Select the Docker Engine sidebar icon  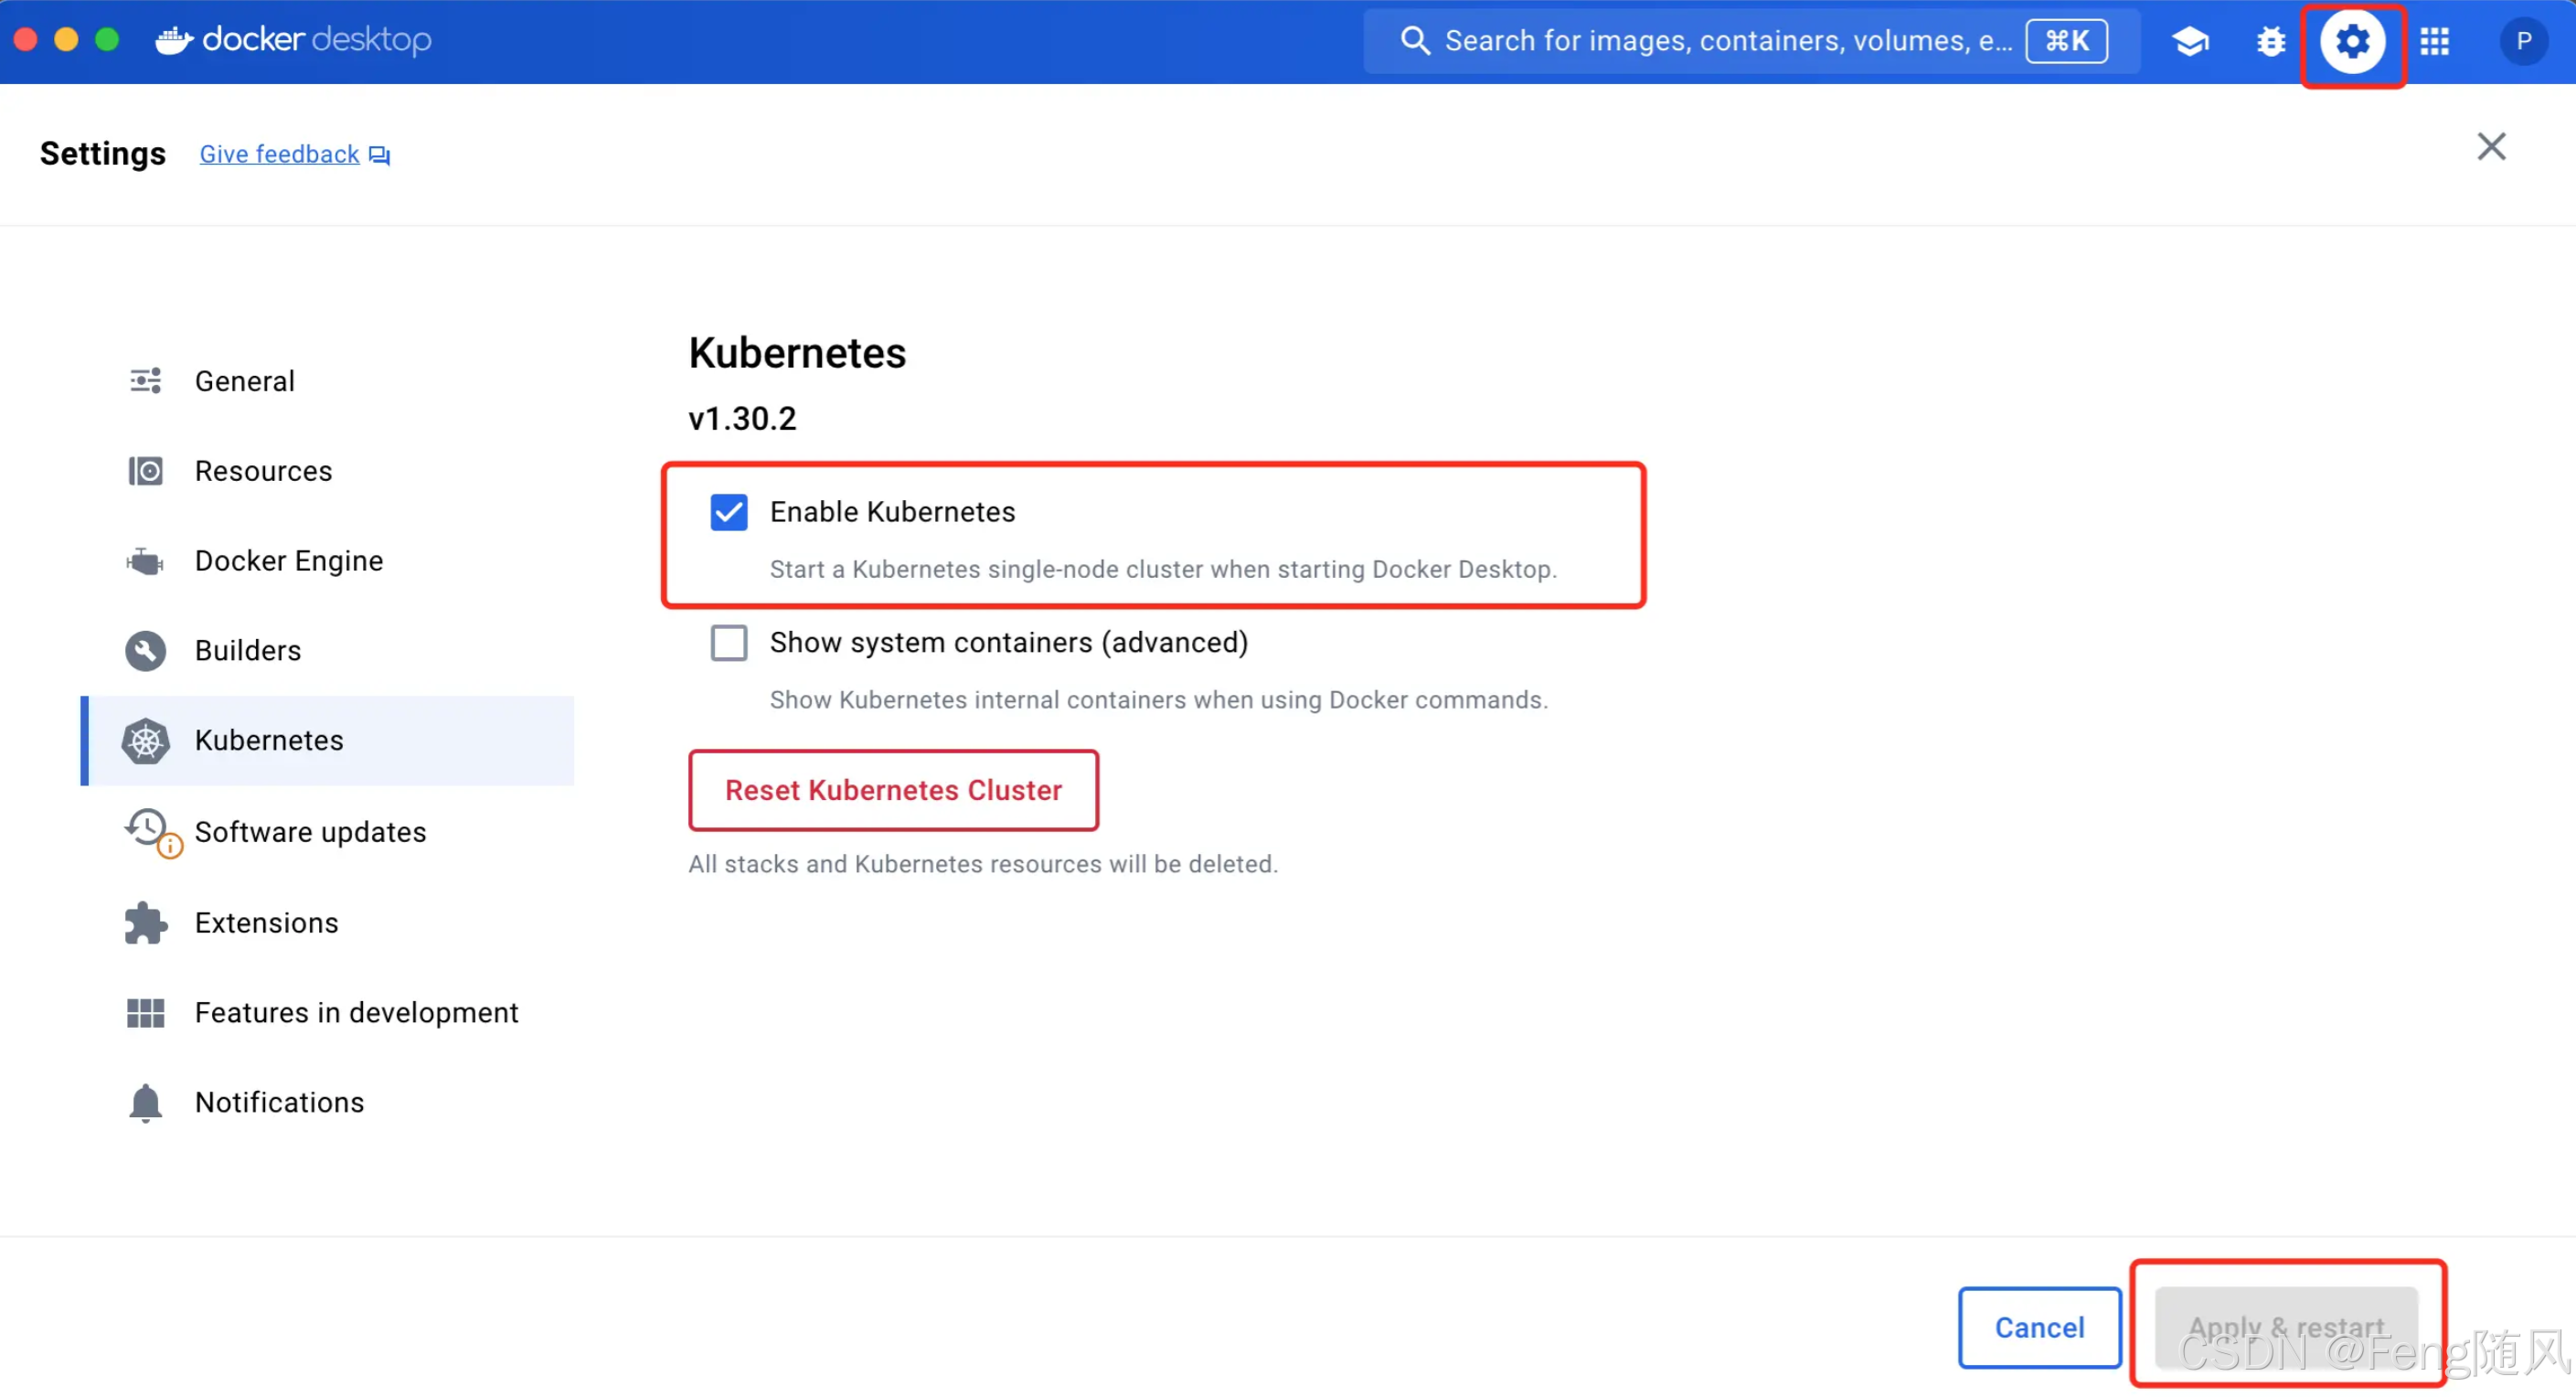(x=145, y=561)
